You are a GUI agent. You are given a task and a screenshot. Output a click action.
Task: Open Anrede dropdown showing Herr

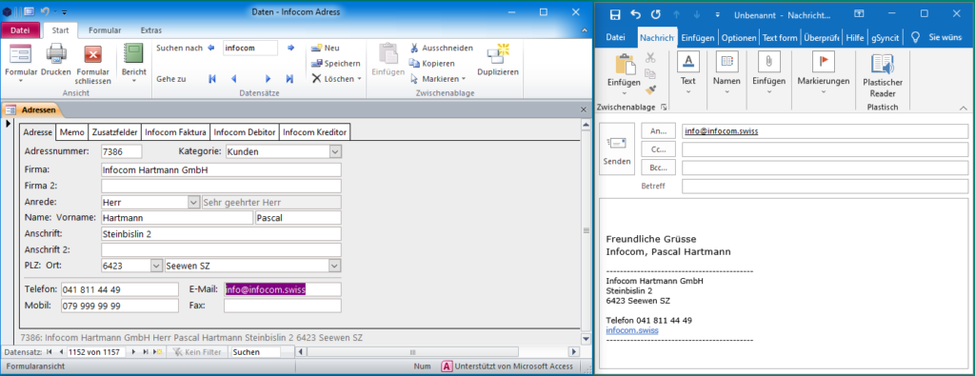pyautogui.click(x=192, y=202)
